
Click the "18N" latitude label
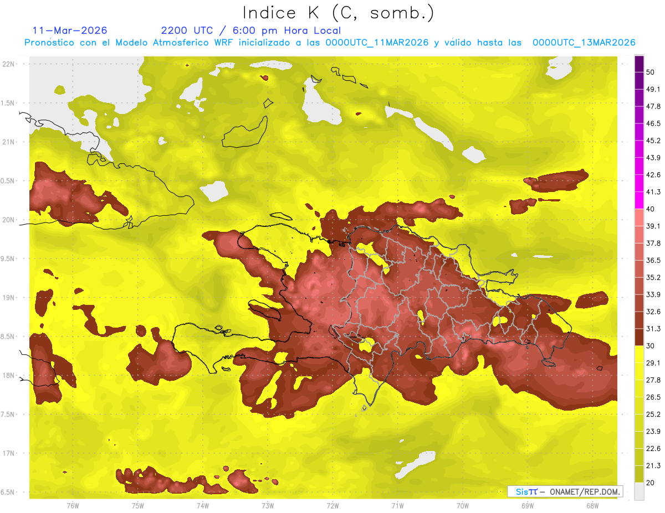tap(8, 375)
